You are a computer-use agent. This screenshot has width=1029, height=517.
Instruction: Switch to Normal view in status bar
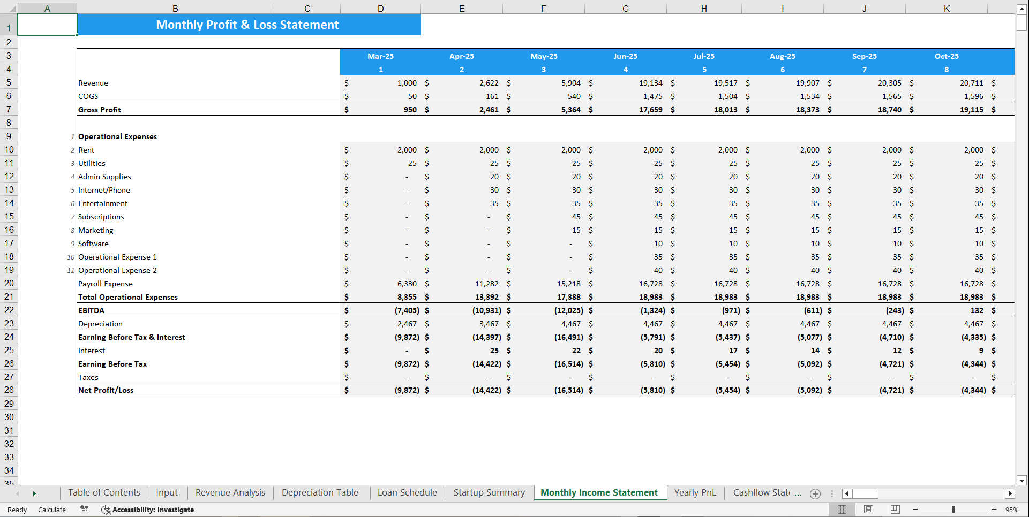click(x=842, y=510)
